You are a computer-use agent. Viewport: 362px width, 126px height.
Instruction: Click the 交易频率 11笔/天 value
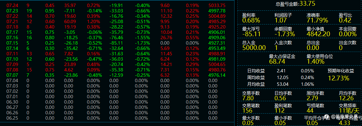point(348,110)
